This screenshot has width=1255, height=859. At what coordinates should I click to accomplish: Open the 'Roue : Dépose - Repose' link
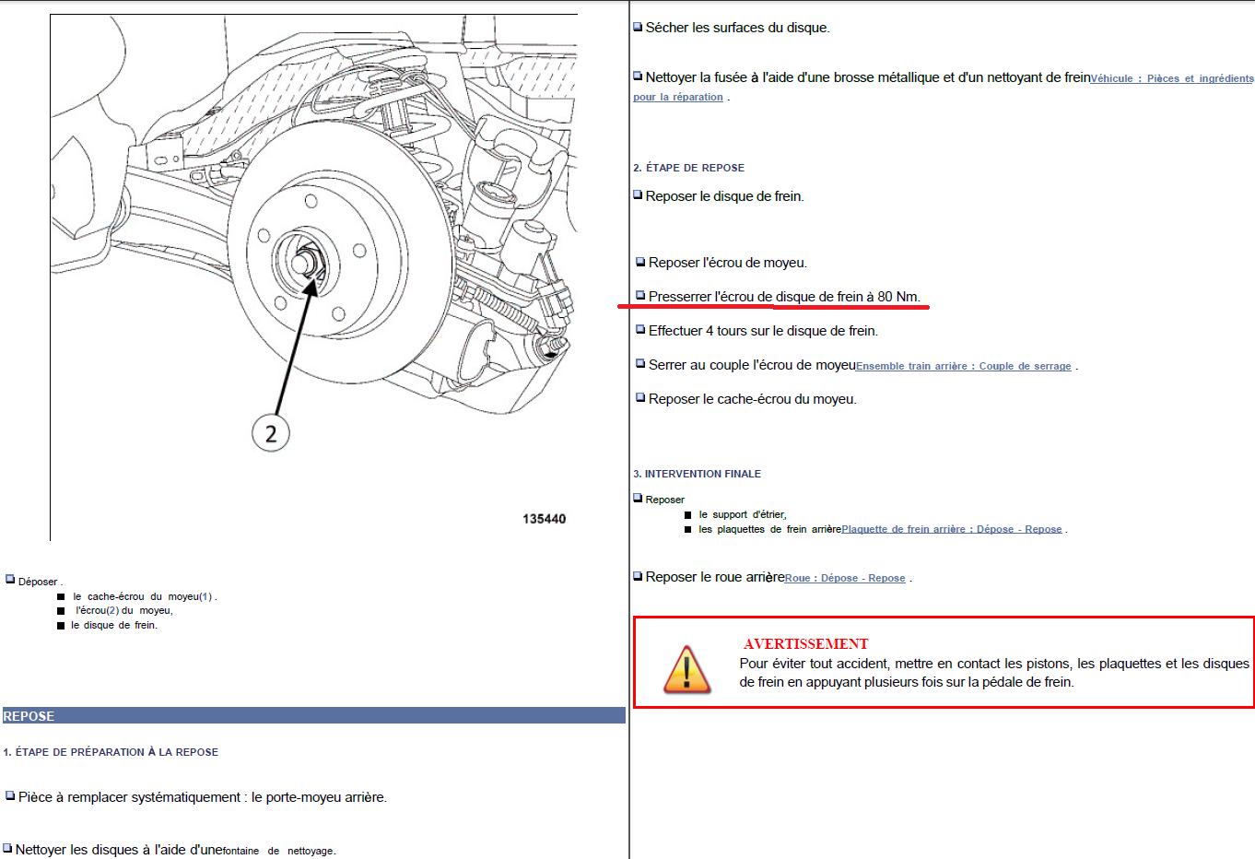click(x=845, y=578)
